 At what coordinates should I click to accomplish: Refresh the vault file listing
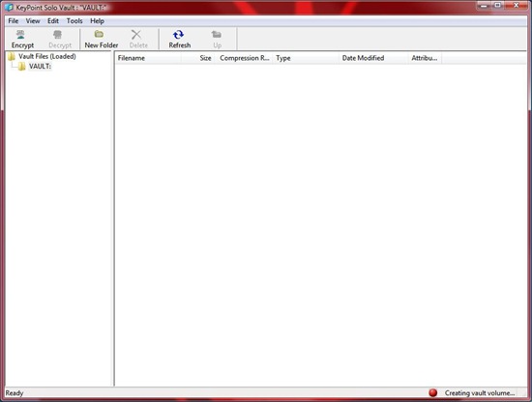pos(180,39)
